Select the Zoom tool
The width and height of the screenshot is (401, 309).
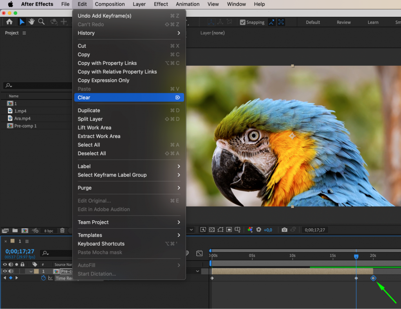pos(41,22)
